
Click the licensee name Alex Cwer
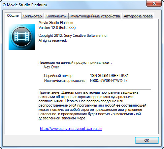click(x=51, y=67)
